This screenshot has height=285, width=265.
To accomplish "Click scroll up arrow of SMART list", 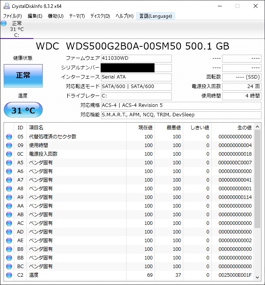I will tap(257, 127).
